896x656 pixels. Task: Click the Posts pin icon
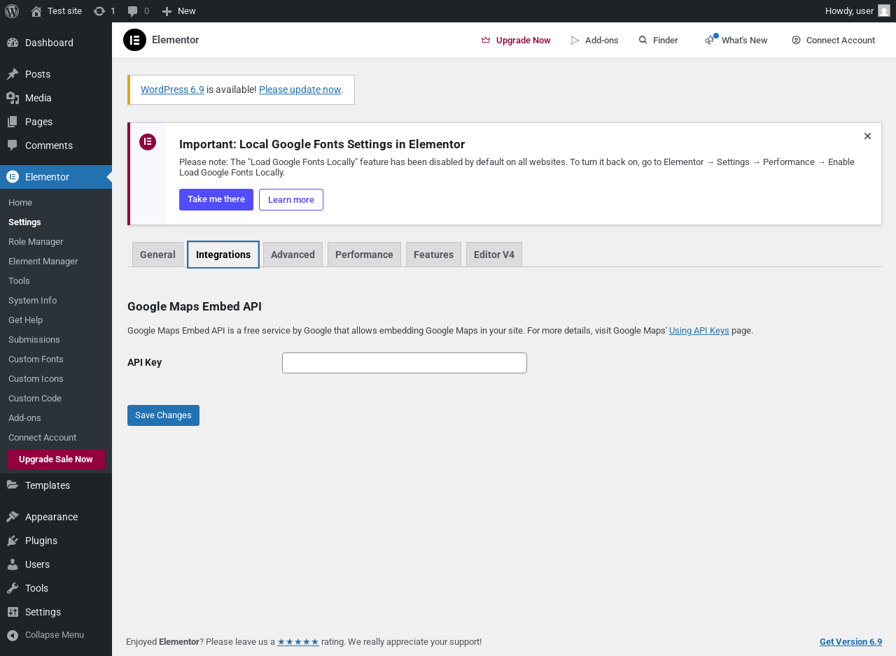click(x=13, y=74)
